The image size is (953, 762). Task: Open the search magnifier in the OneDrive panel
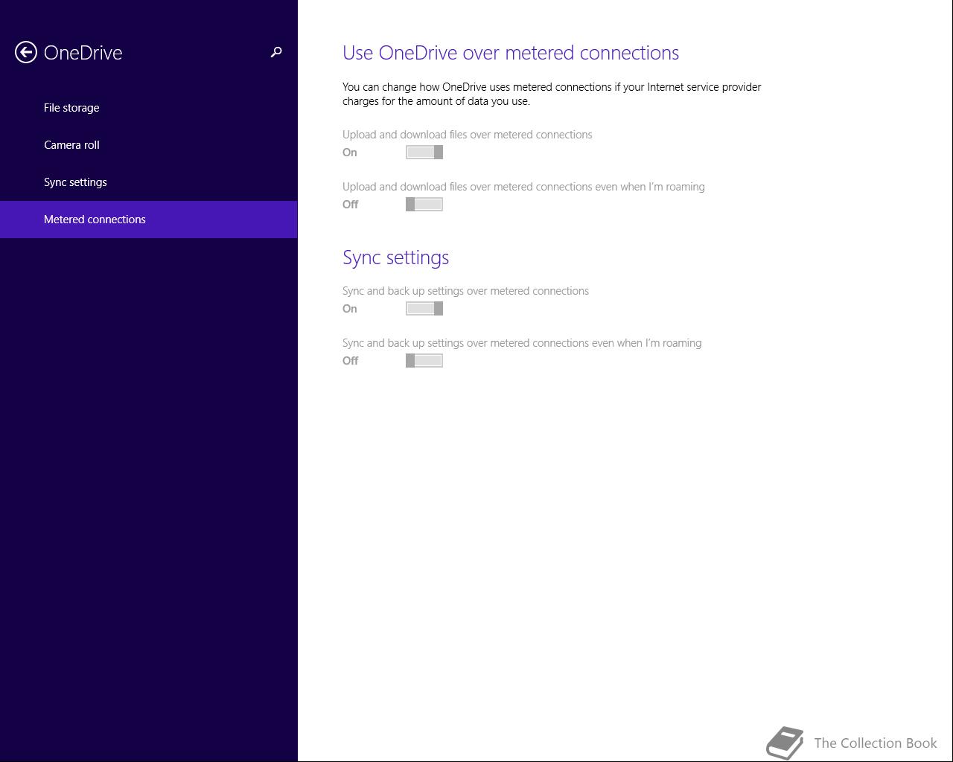pos(276,52)
